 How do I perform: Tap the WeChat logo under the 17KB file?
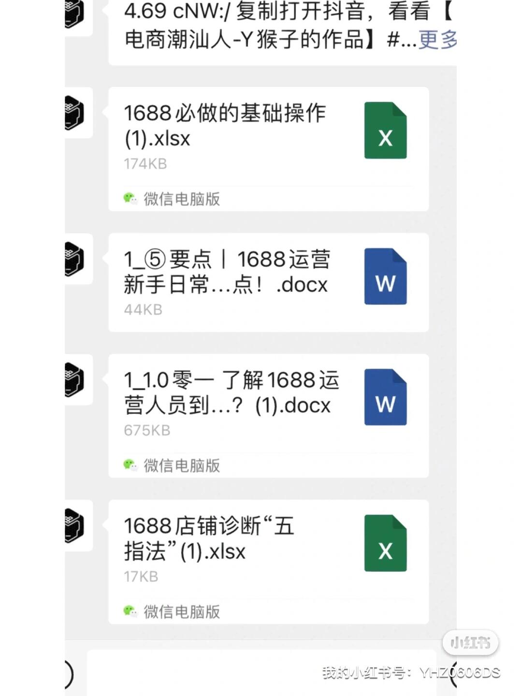130,611
